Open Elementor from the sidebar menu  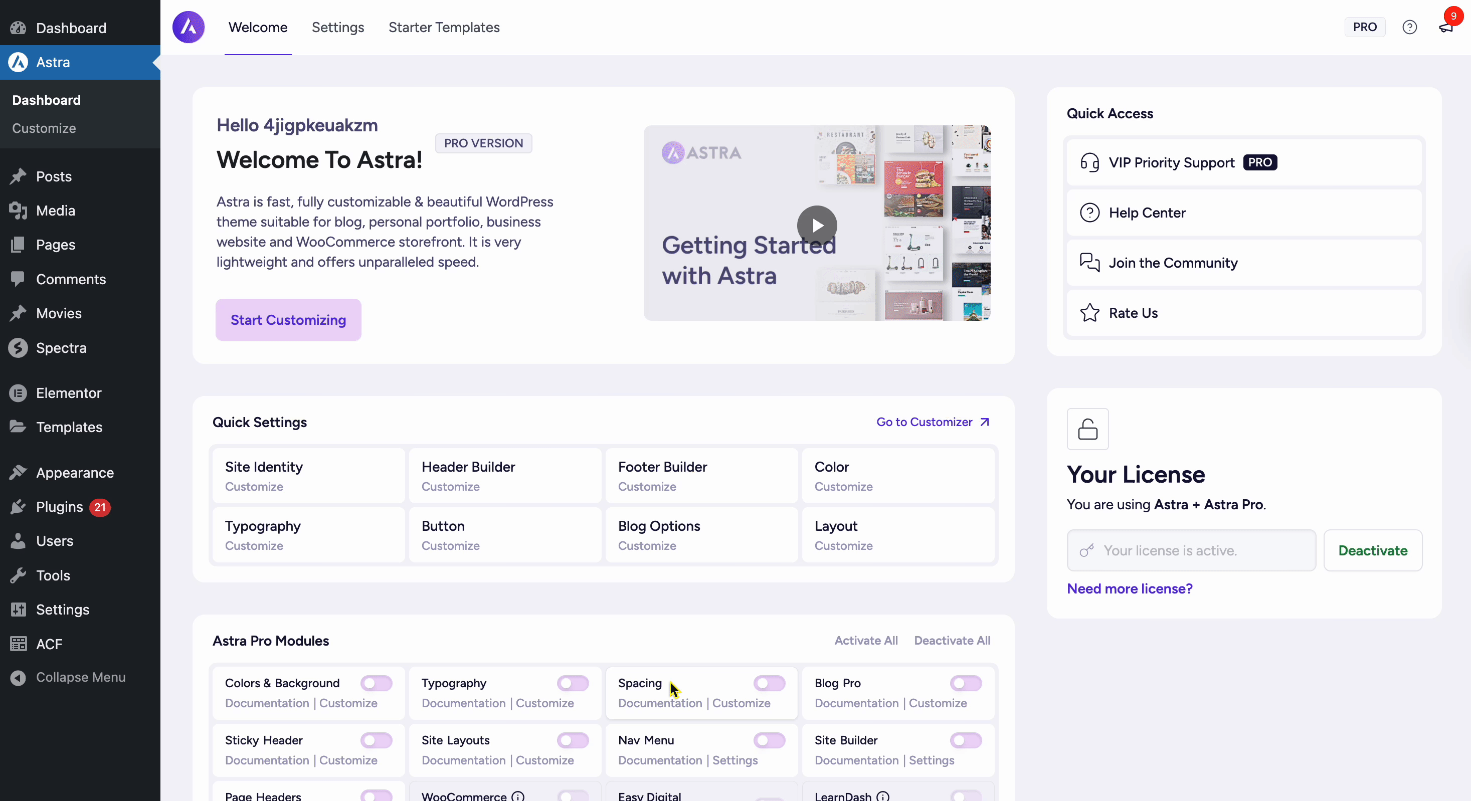69,393
